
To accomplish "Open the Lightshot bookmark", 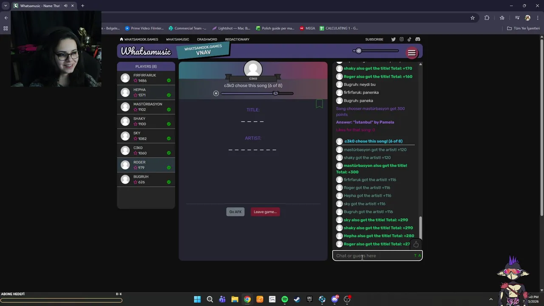I will pos(231,28).
